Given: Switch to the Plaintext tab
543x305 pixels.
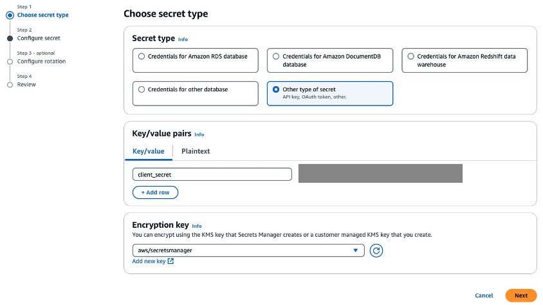Looking at the screenshot, I should [x=196, y=151].
